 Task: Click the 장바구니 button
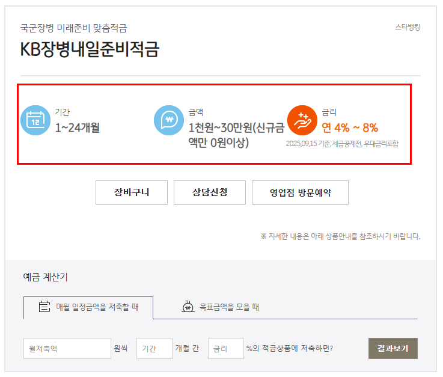(x=132, y=192)
